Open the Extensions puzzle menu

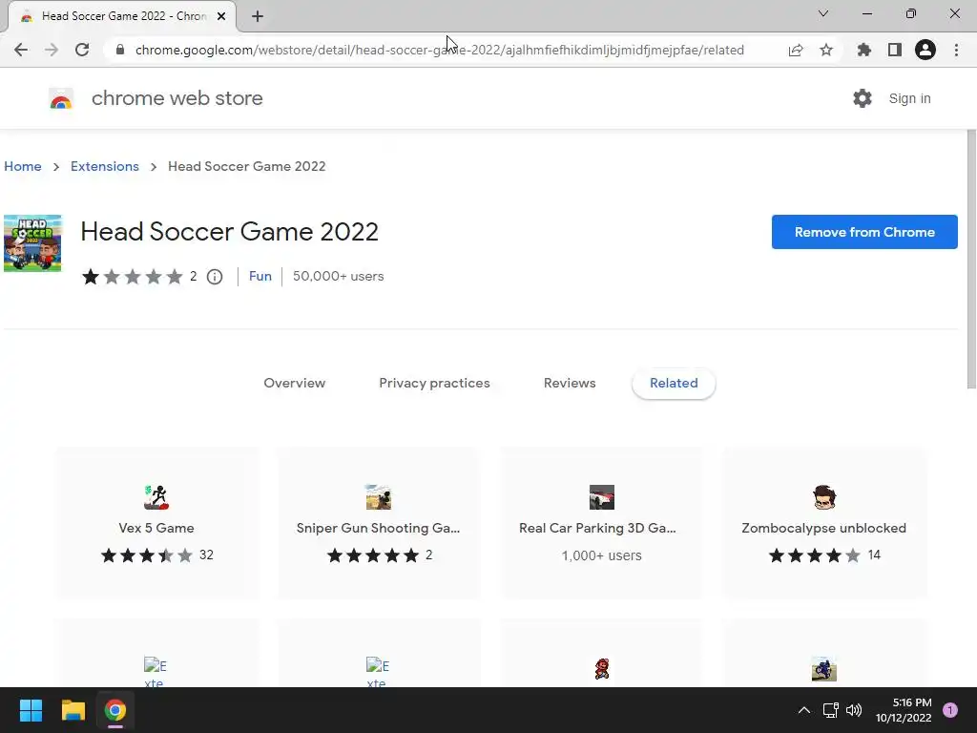click(x=864, y=50)
